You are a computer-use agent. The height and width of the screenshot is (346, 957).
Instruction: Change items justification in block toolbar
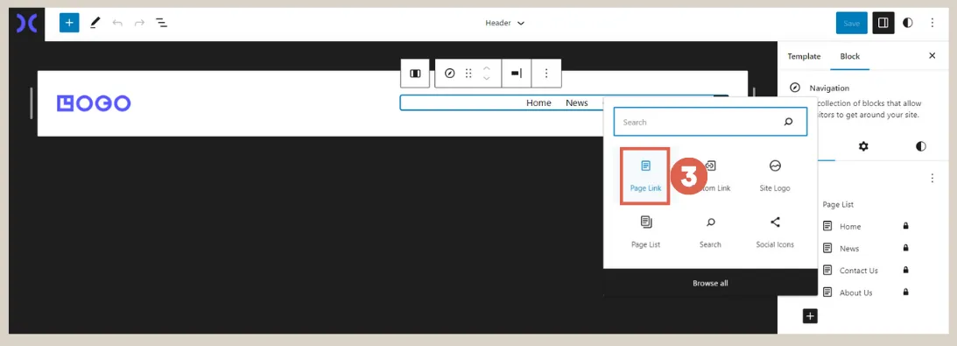click(517, 74)
